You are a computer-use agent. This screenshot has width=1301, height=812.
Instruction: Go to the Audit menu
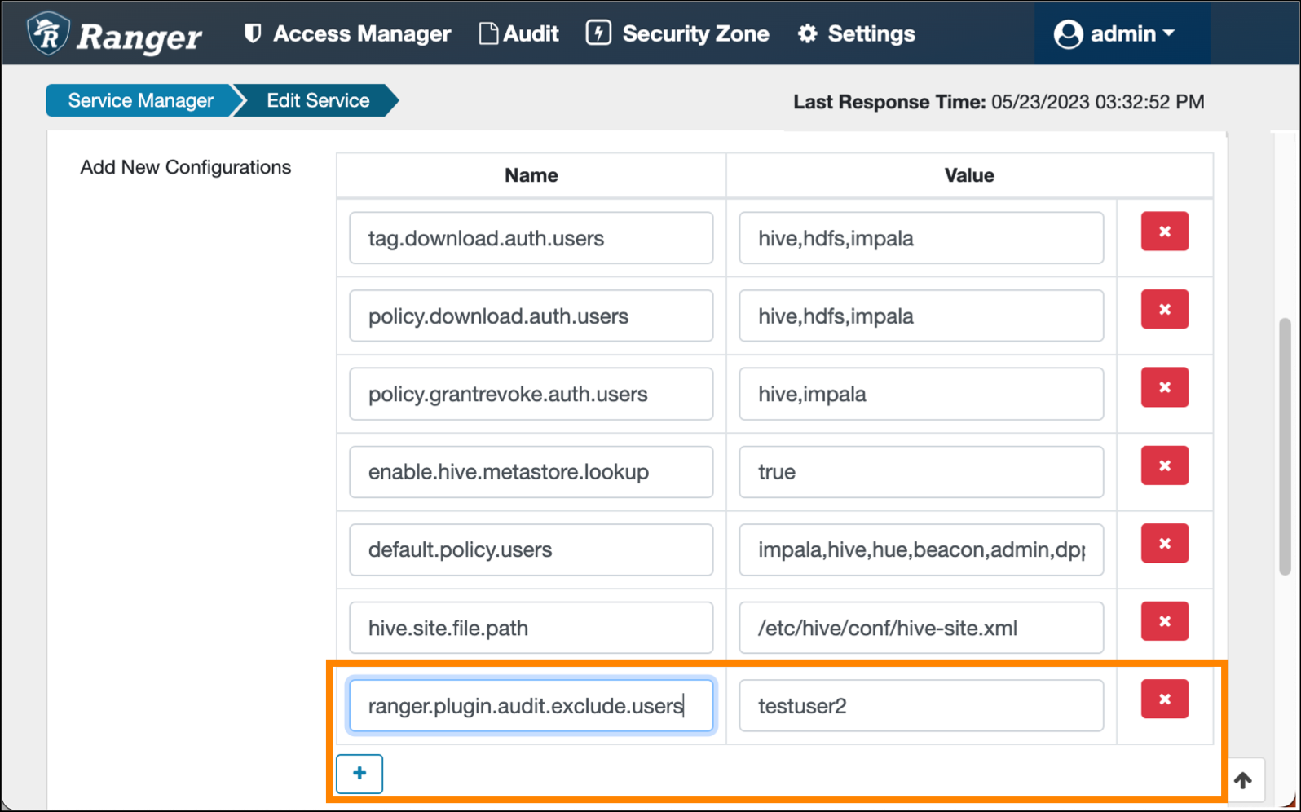point(519,34)
